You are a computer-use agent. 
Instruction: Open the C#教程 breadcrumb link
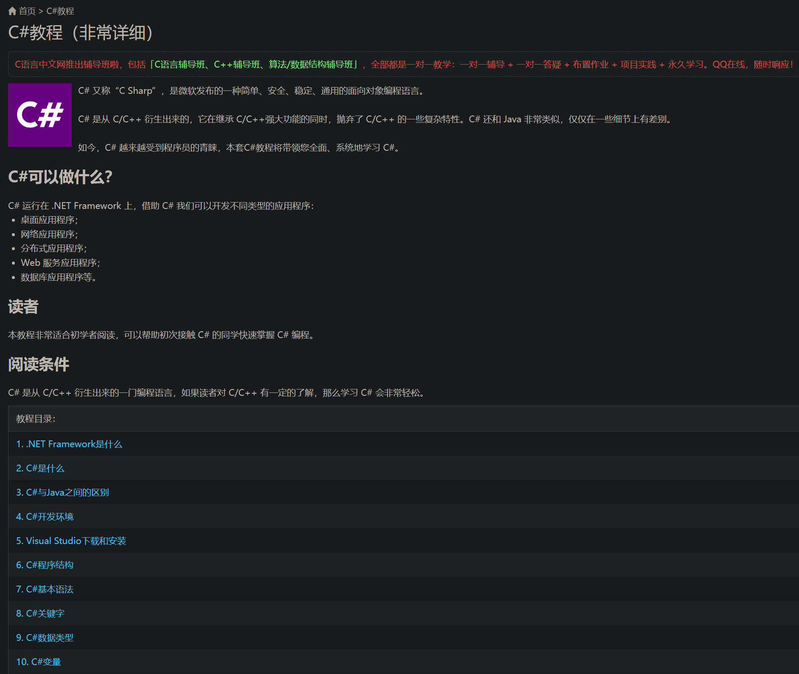pyautogui.click(x=60, y=11)
